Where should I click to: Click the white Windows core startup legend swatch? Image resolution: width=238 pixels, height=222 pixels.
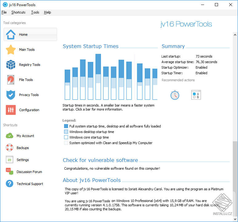click(66, 137)
